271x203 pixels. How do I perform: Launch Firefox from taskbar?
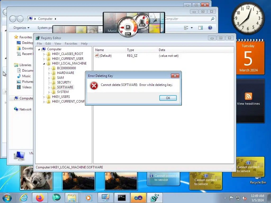pos(40,198)
